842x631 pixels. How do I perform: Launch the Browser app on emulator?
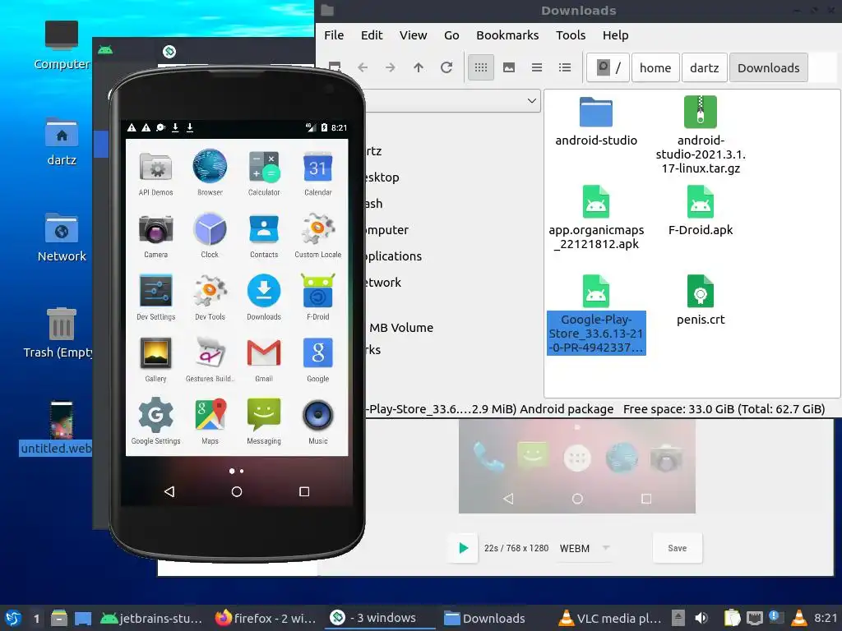click(210, 173)
